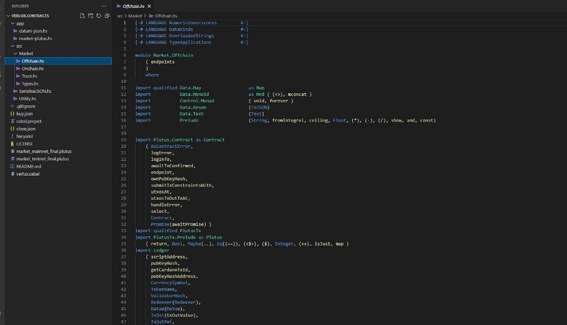
Task: Click "import Ledger" code line
Action: click(152, 250)
